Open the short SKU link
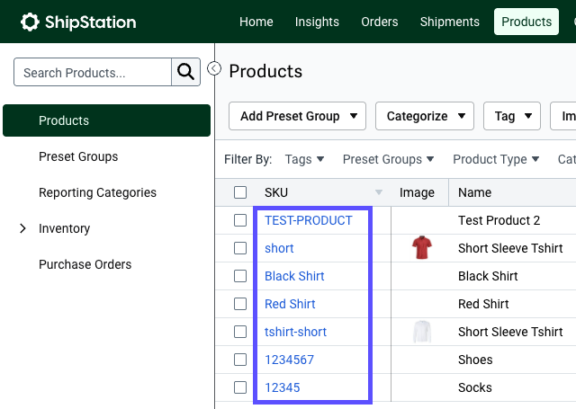The width and height of the screenshot is (576, 409). click(279, 248)
